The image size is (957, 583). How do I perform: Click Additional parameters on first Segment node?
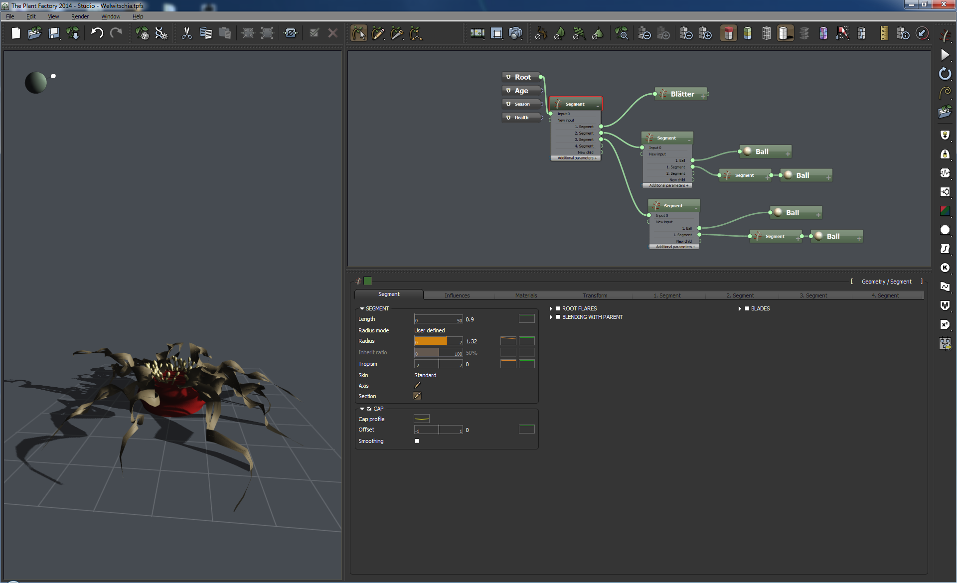coord(576,158)
